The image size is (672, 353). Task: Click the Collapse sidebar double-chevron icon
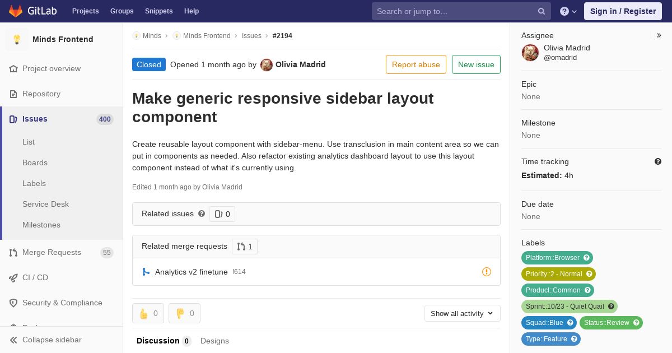[x=13, y=340]
